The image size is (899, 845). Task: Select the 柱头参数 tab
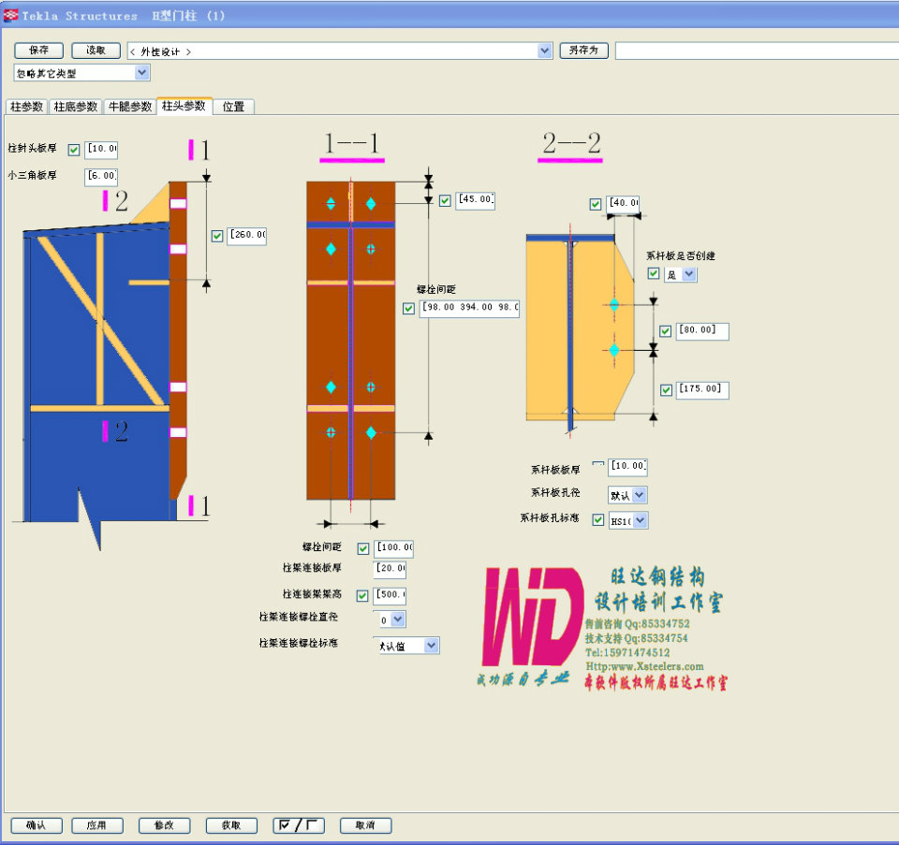click(x=184, y=106)
